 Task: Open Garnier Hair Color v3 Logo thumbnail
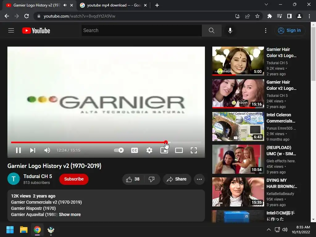(x=238, y=61)
